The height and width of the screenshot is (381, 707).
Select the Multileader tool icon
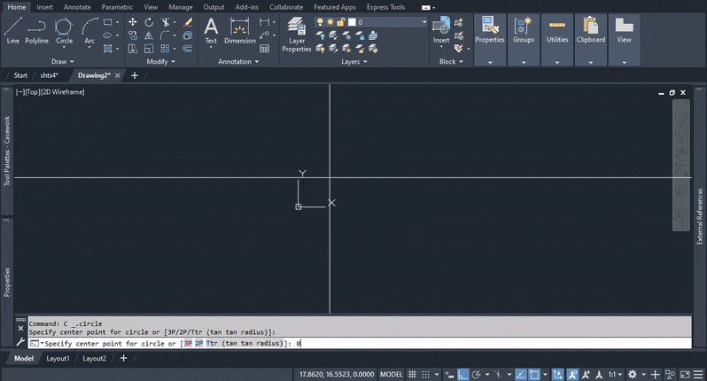click(264, 35)
